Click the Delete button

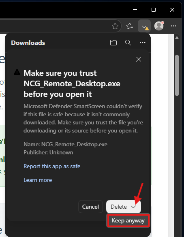coord(119,207)
